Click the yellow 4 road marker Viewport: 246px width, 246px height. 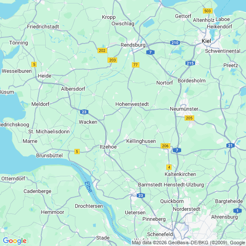click(169, 167)
